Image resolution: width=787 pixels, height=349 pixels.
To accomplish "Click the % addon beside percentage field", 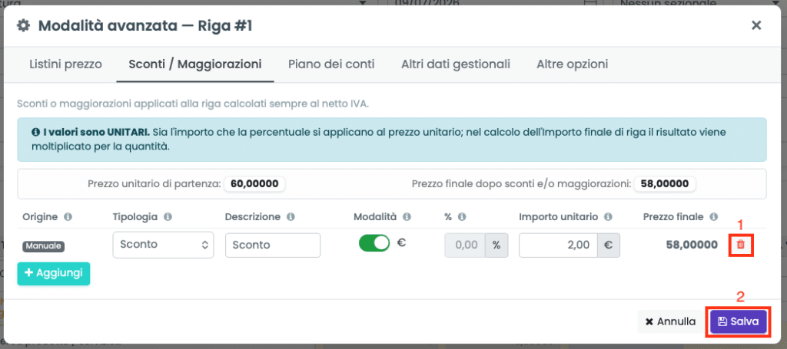I will pyautogui.click(x=496, y=245).
